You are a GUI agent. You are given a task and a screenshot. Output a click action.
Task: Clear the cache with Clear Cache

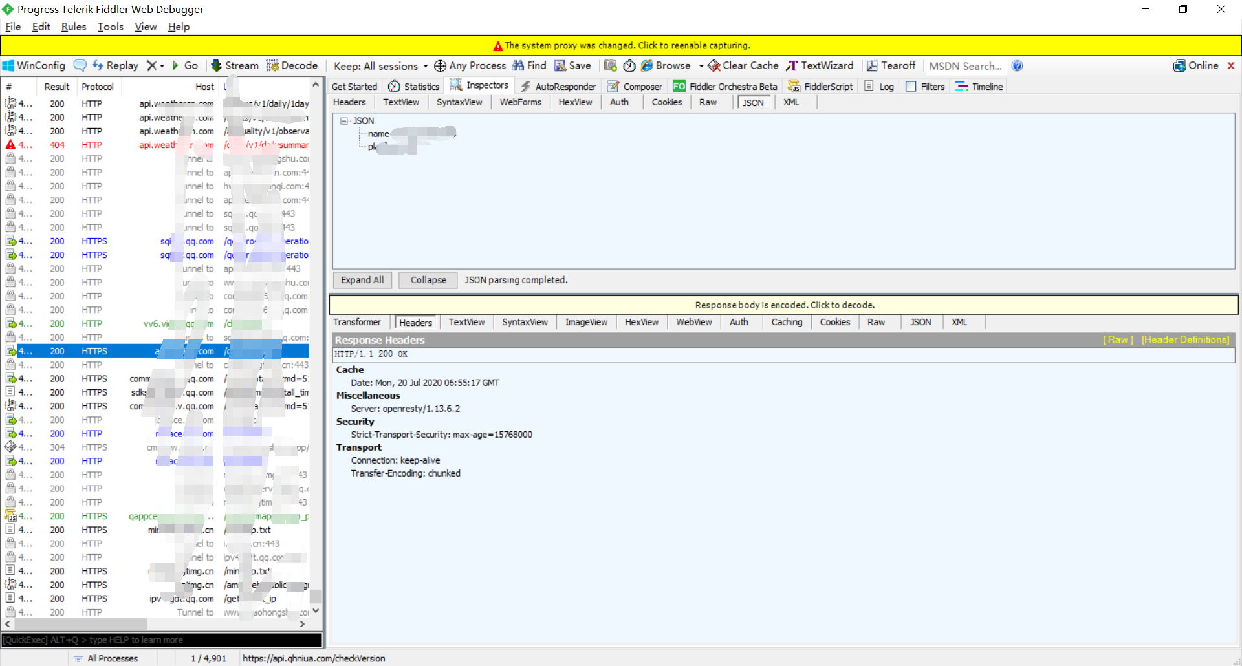click(743, 65)
